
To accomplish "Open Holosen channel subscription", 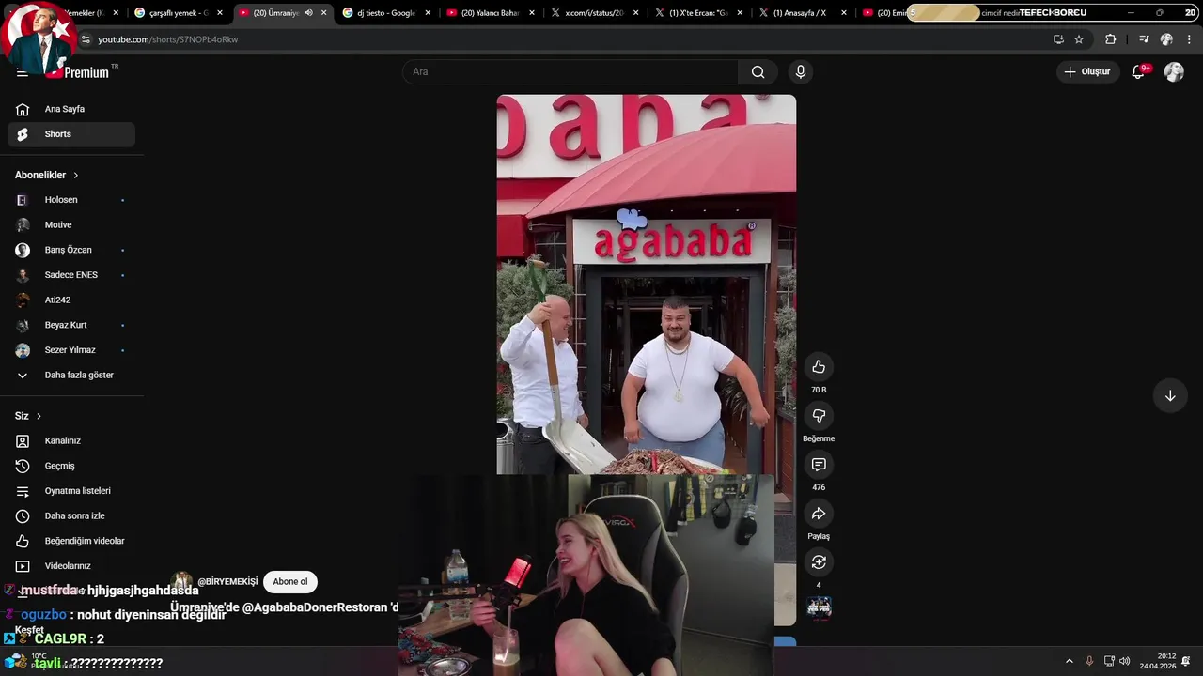I will pos(71,200).
